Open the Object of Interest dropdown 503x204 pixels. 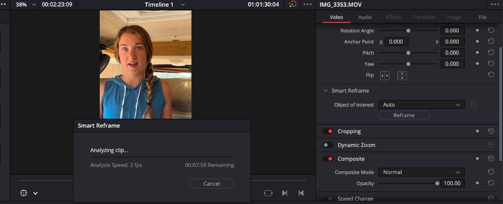tap(421, 105)
